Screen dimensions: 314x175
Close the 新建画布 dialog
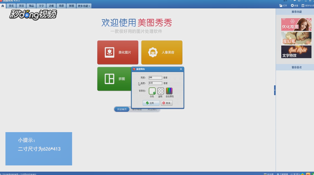point(181,69)
